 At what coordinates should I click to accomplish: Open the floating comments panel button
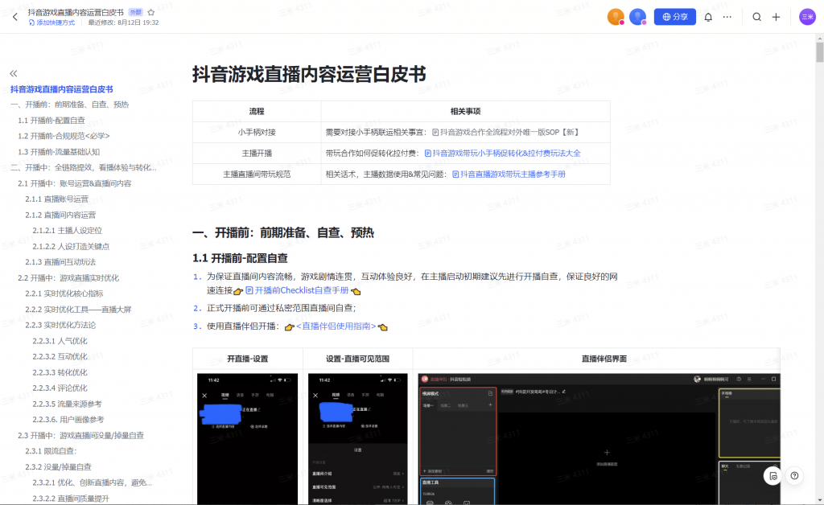coord(772,475)
